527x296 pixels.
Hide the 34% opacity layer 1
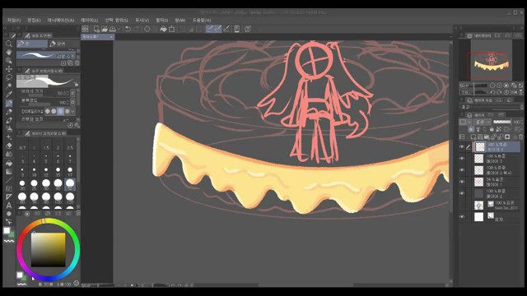[x=462, y=182]
